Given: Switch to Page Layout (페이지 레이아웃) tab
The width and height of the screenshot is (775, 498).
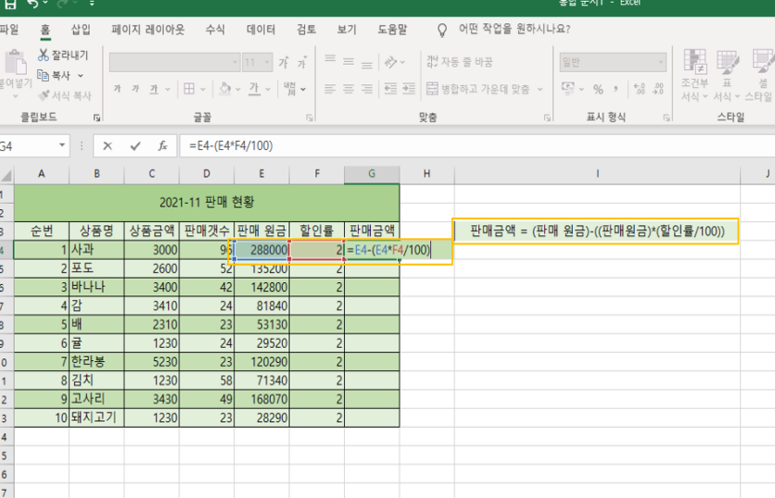Looking at the screenshot, I should tap(147, 30).
